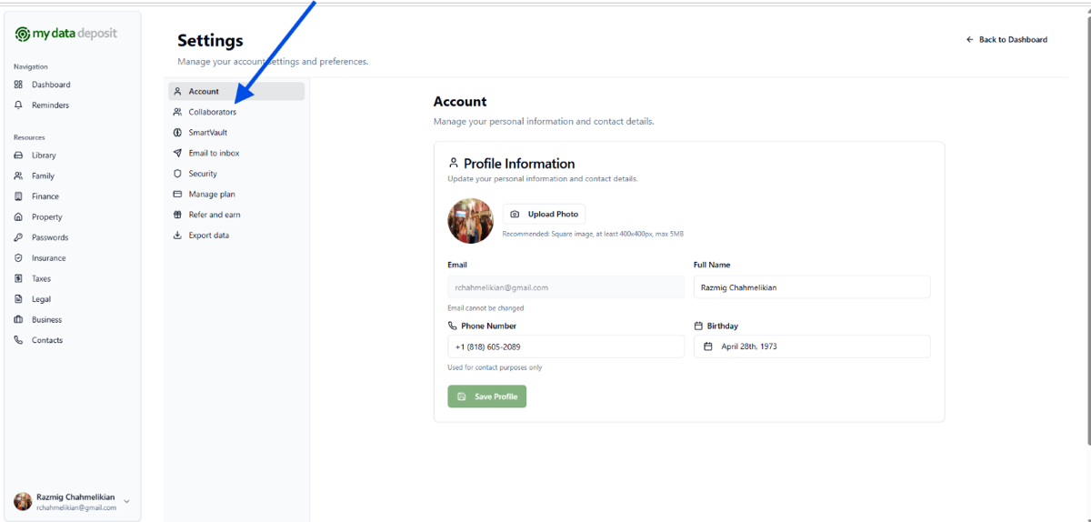Open Security settings section
This screenshot has height=522, width=1091.
[236, 174]
